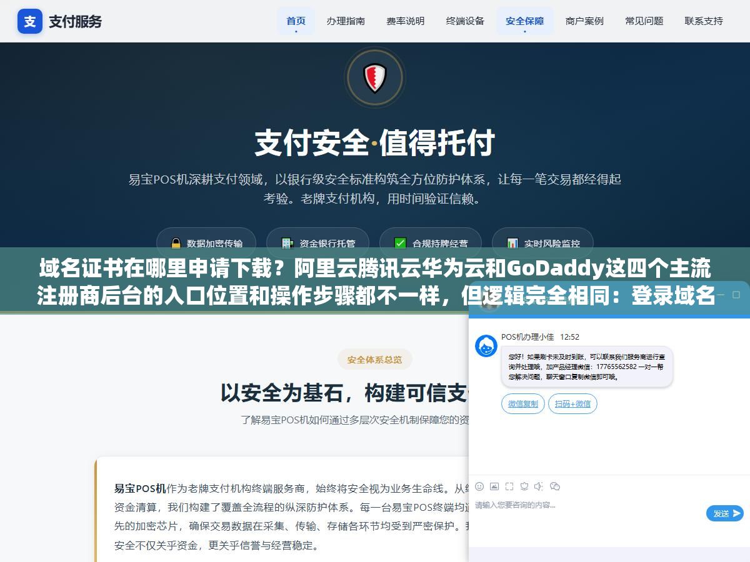Click the screenshot capture icon in chat
Viewport: 750px width, 562px height.
click(509, 486)
